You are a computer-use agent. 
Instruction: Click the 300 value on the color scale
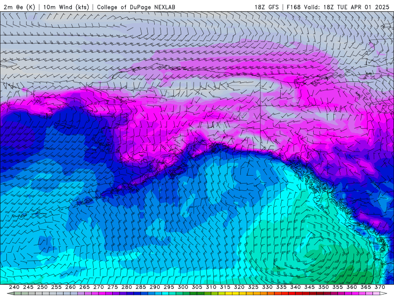tap(183, 287)
